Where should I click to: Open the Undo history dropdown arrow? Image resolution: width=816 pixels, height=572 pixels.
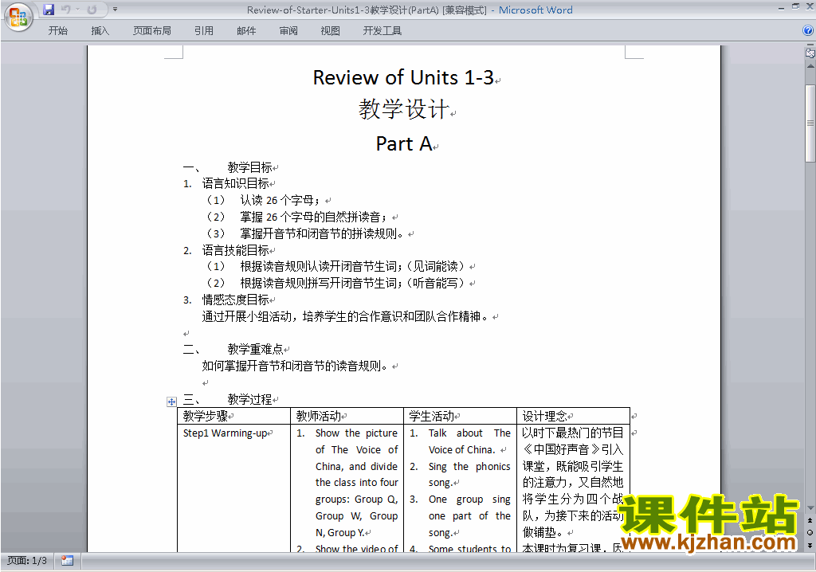77,10
